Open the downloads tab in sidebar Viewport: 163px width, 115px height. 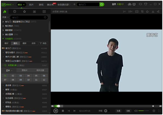[x=34, y=11]
